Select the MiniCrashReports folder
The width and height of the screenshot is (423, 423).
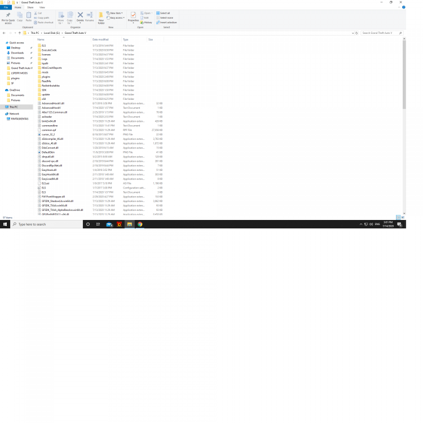[x=51, y=68]
